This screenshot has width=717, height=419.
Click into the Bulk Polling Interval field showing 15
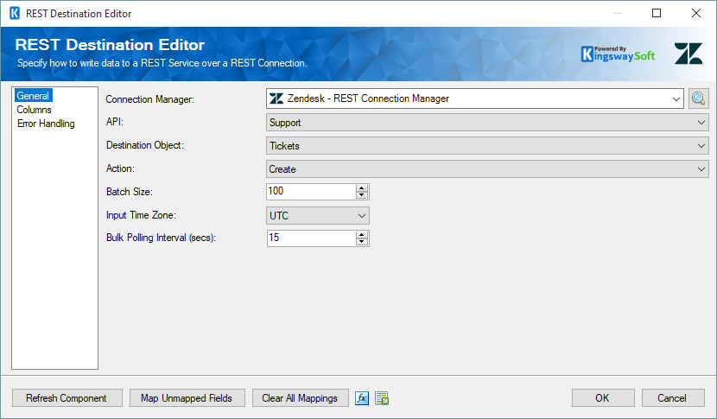[311, 238]
